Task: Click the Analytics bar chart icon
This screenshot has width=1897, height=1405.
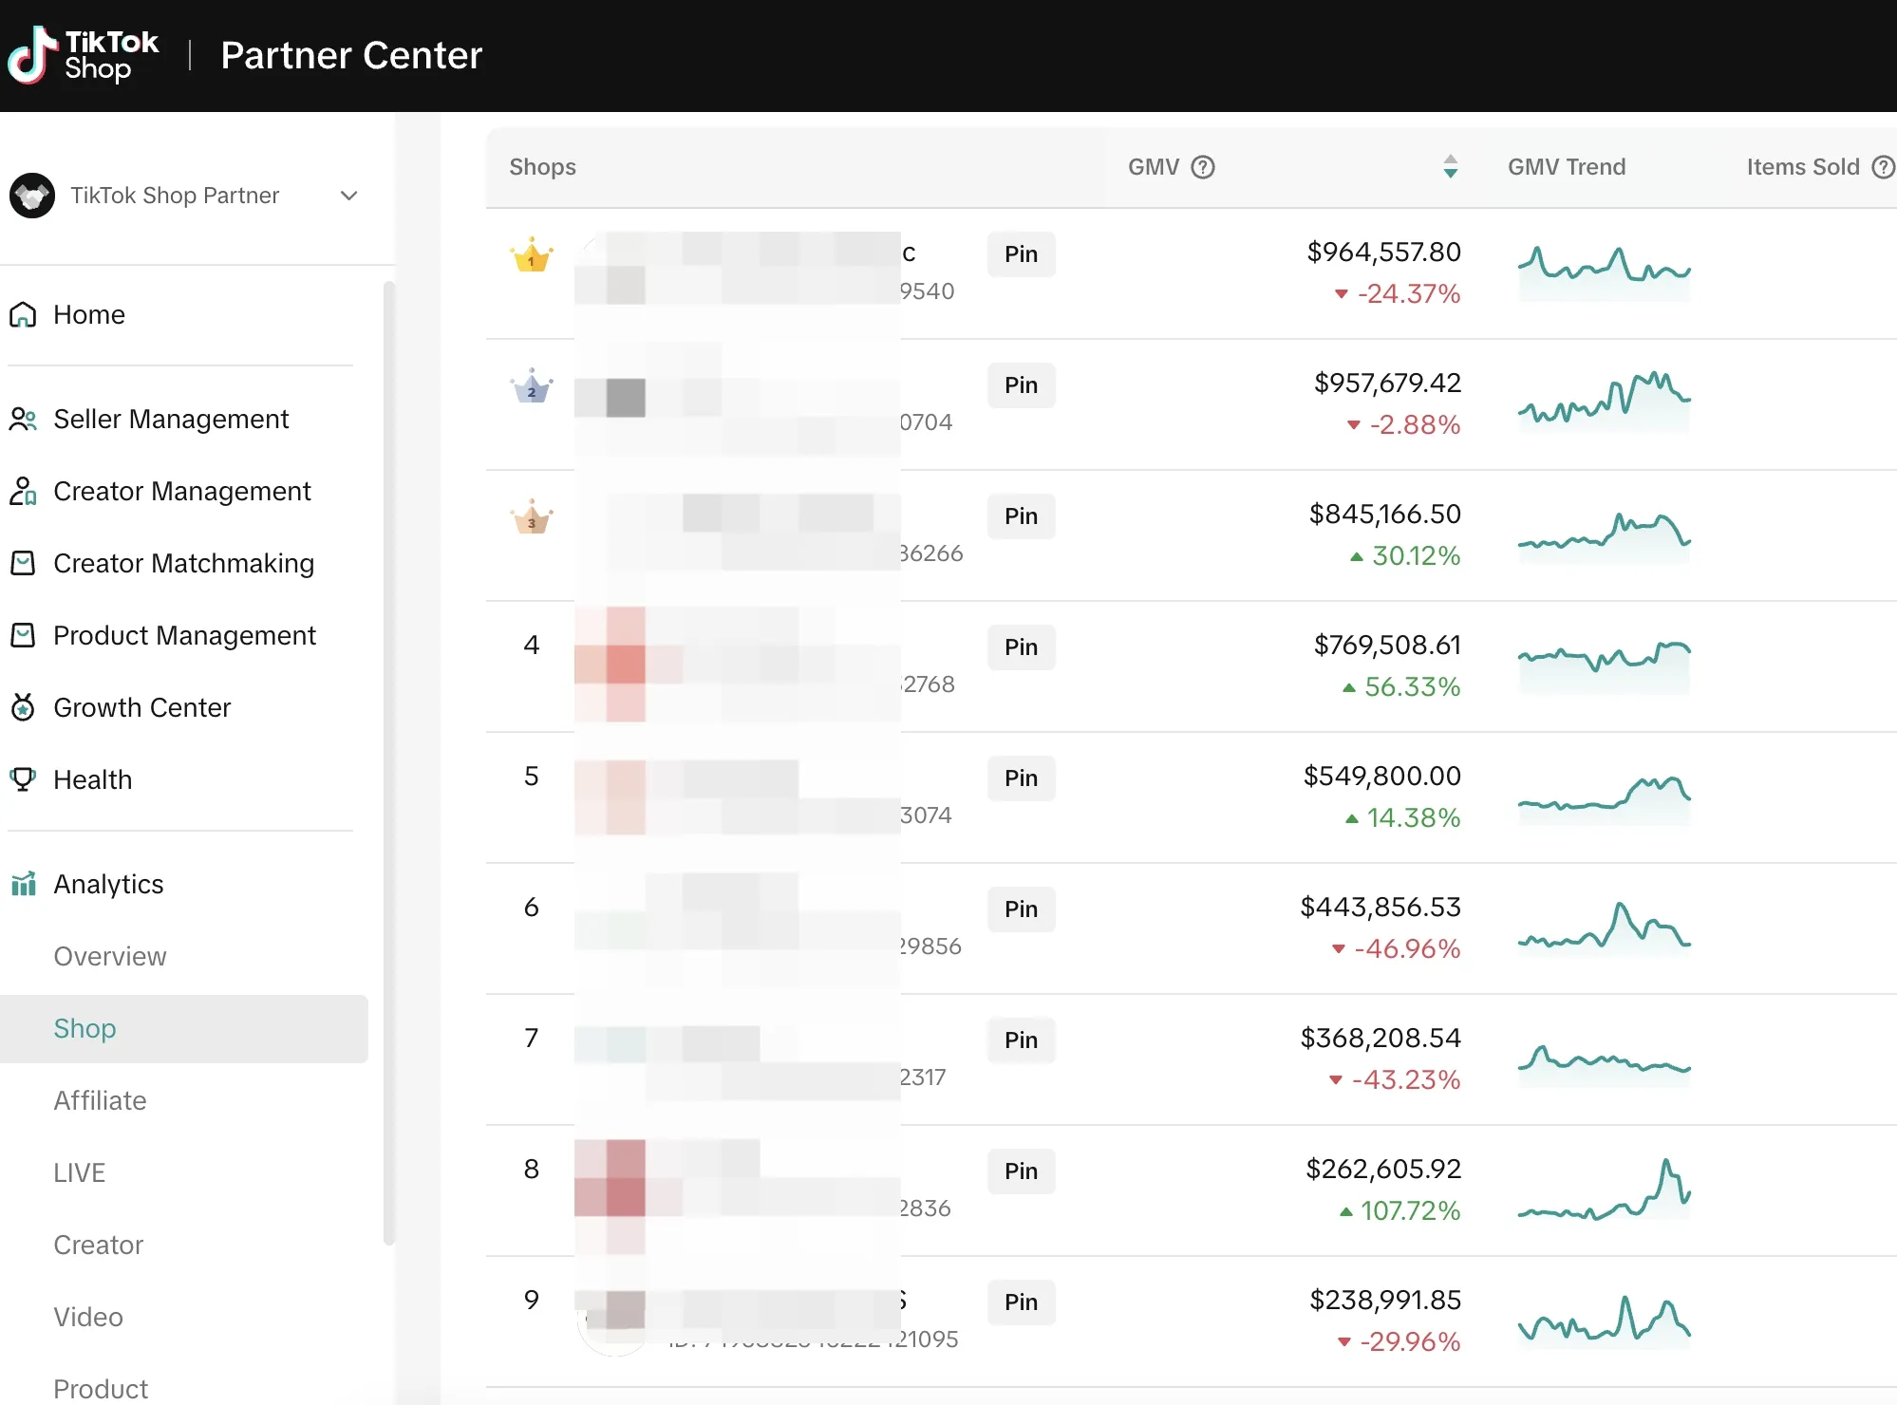Action: pyautogui.click(x=23, y=885)
